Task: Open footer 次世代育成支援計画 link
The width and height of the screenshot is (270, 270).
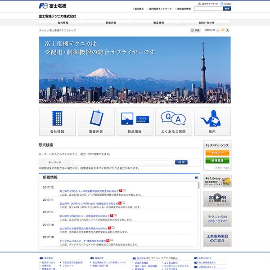Action: (72, 262)
